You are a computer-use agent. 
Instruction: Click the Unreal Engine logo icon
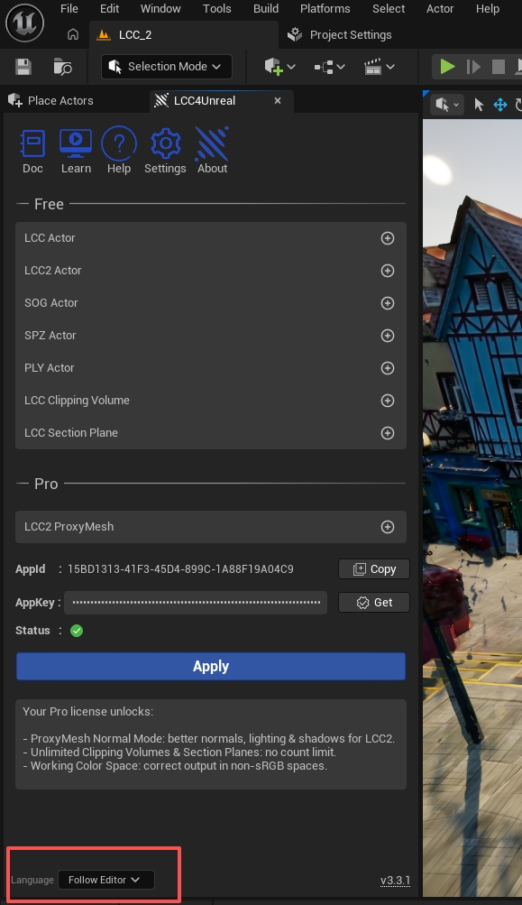25,23
